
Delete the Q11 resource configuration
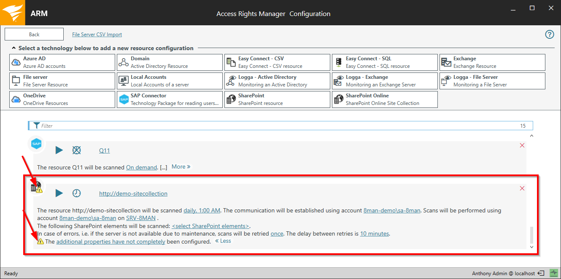tap(522, 145)
